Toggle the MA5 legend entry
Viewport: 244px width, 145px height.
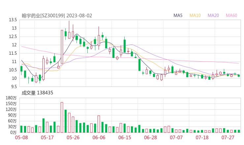[x=178, y=15]
